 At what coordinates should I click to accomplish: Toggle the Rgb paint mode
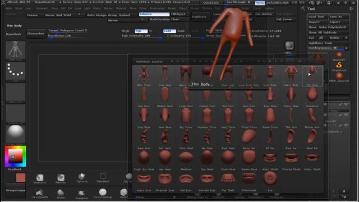tap(141, 31)
